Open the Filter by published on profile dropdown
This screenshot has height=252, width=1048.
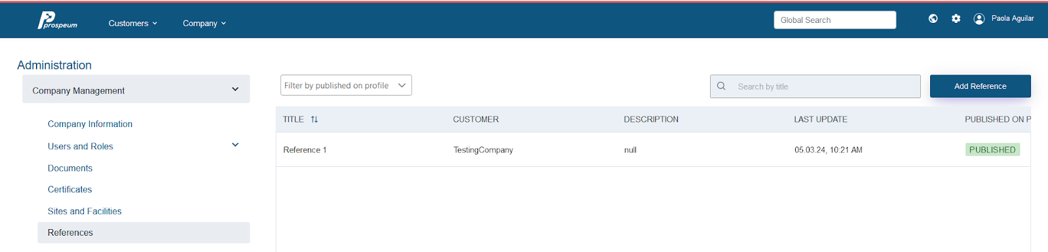(x=346, y=85)
